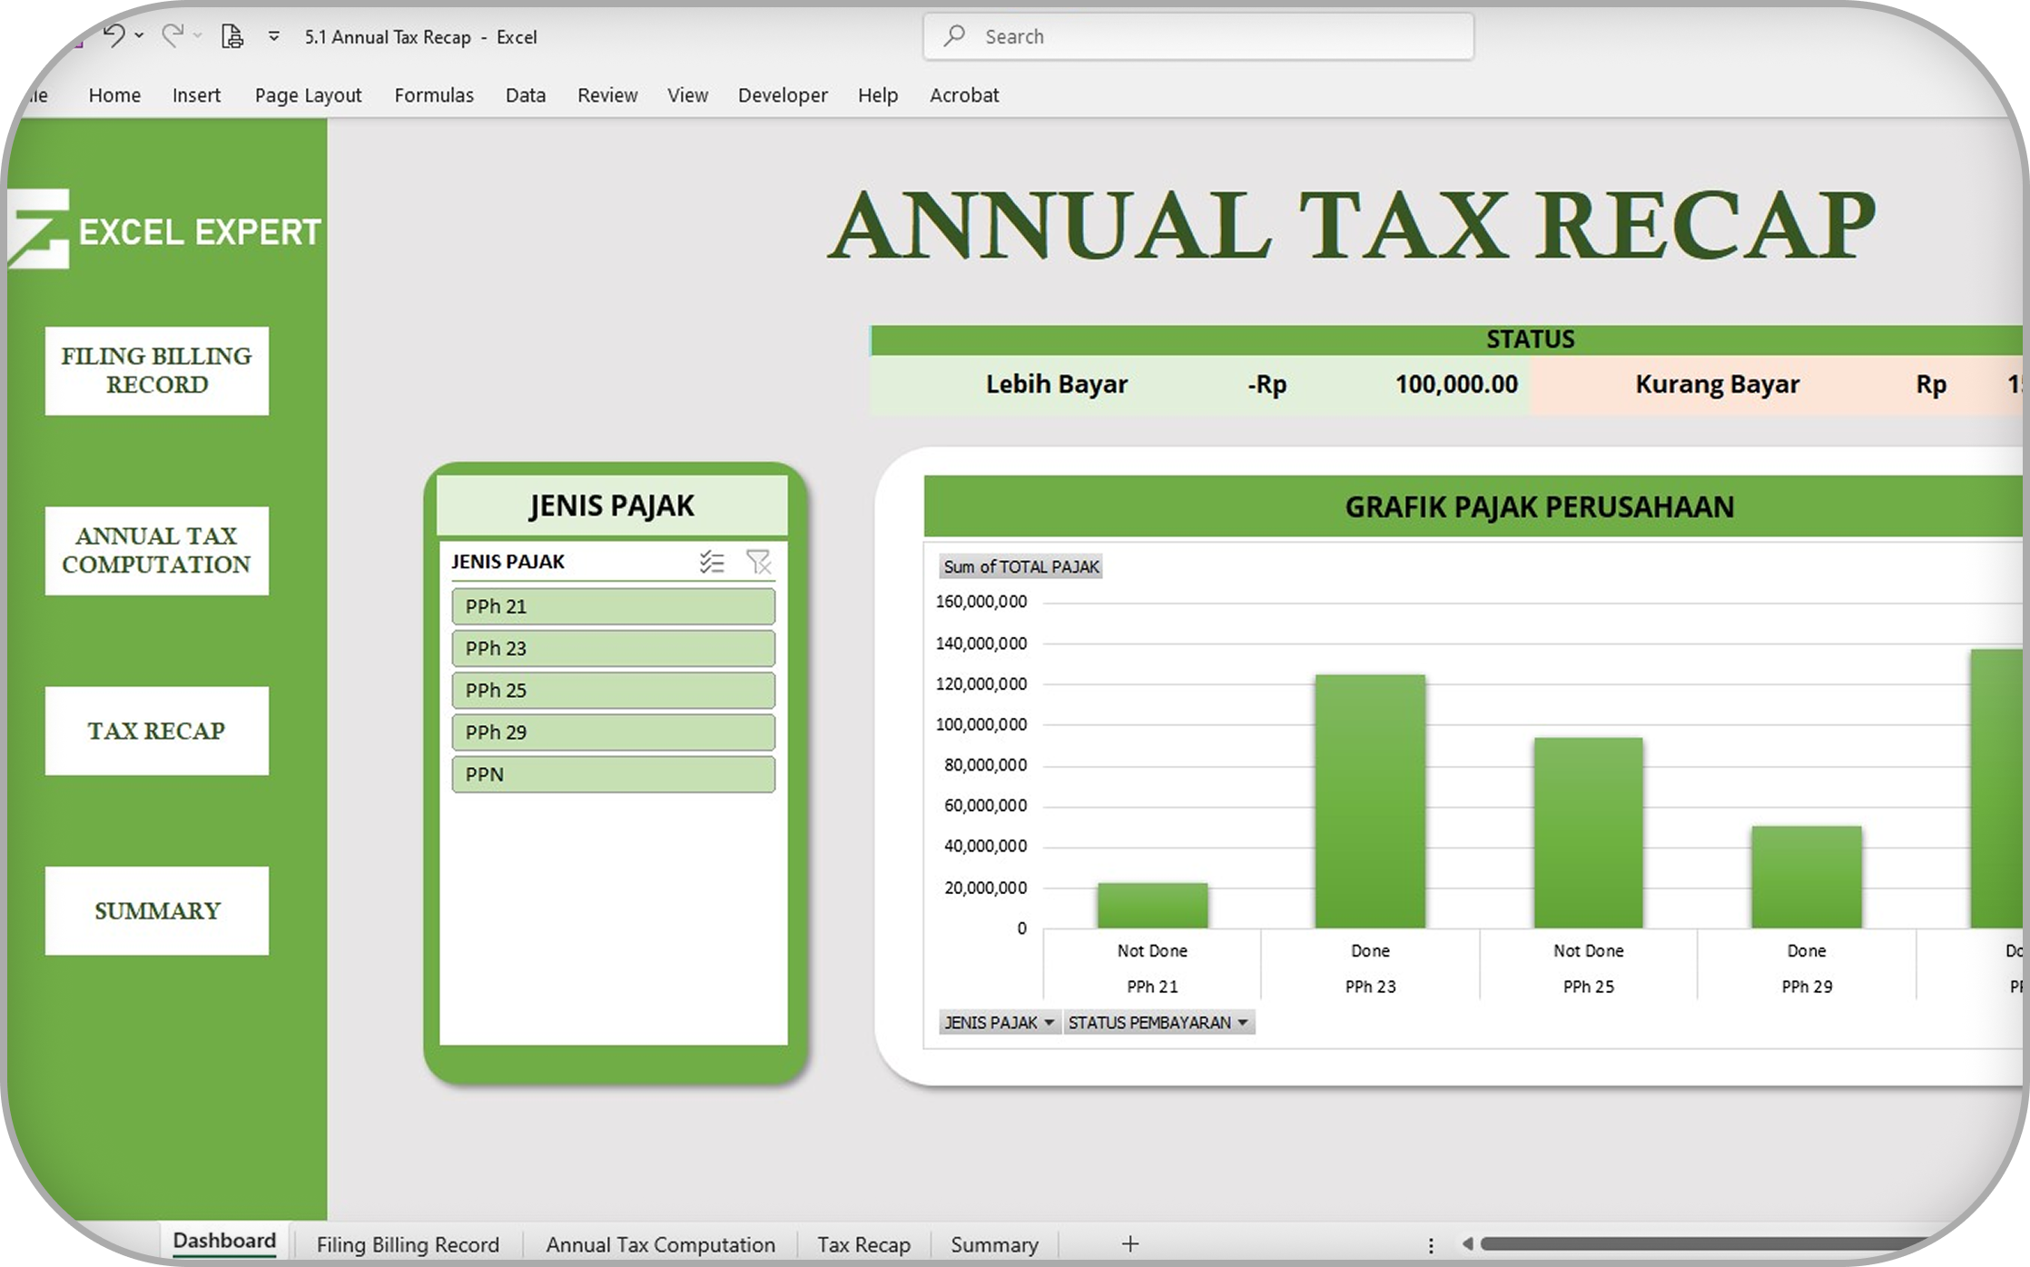Toggle PPh 25 slicer item
This screenshot has width=2030, height=1267.
click(613, 690)
